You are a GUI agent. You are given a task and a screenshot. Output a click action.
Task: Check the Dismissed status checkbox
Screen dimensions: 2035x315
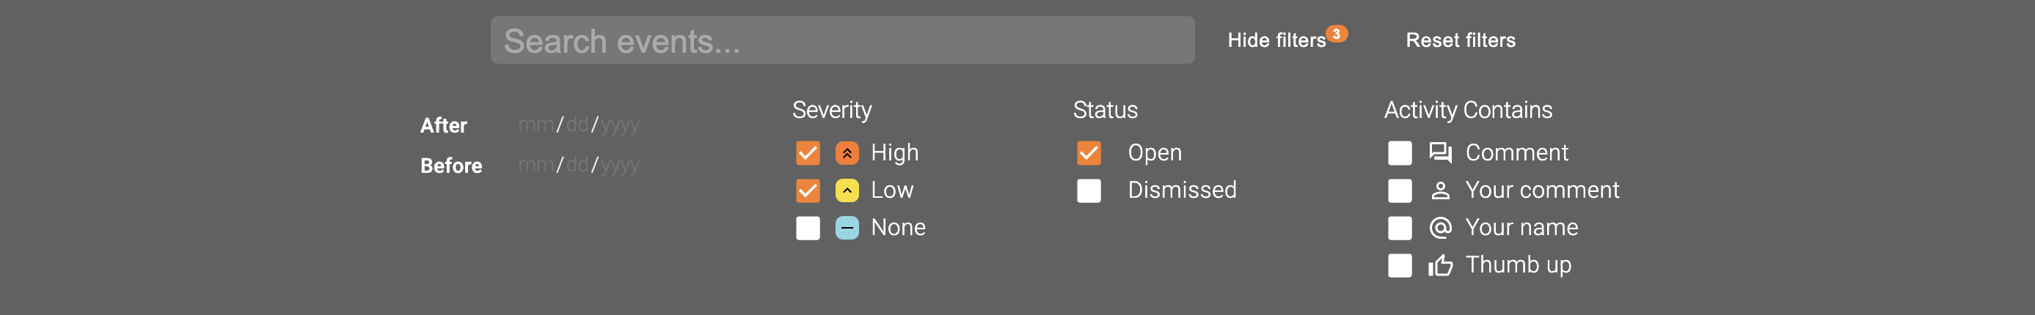coord(1089,190)
